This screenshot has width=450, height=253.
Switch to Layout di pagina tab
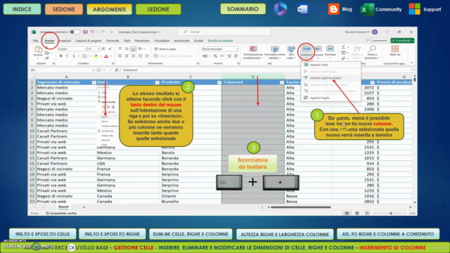(x=89, y=41)
